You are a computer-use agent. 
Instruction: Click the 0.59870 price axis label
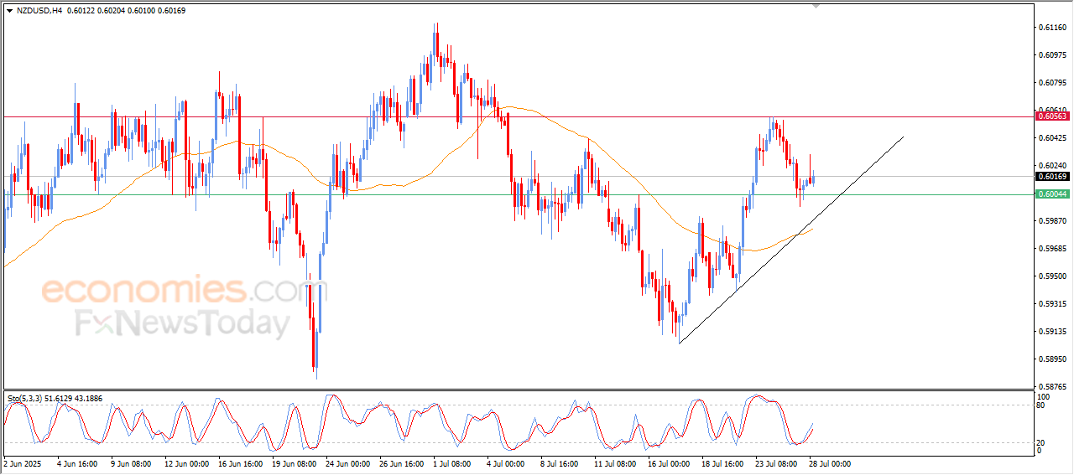pyautogui.click(x=1051, y=221)
